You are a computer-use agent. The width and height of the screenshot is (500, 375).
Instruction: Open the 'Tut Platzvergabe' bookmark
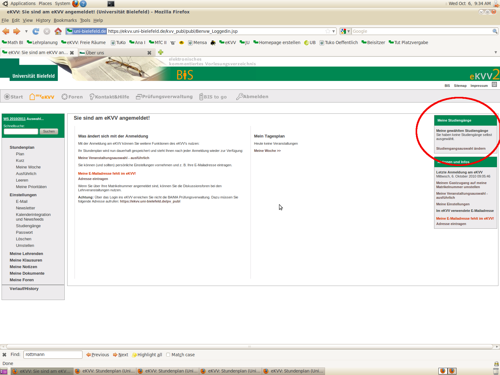tap(408, 43)
